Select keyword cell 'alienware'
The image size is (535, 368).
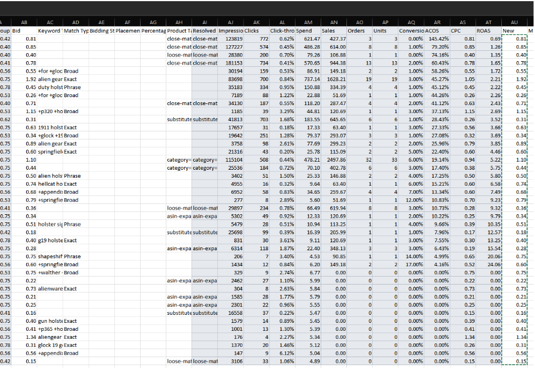[50, 289]
